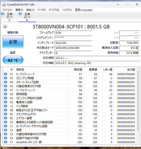
Task: Click the status orb for ID C5 row
Action: click(5, 134)
